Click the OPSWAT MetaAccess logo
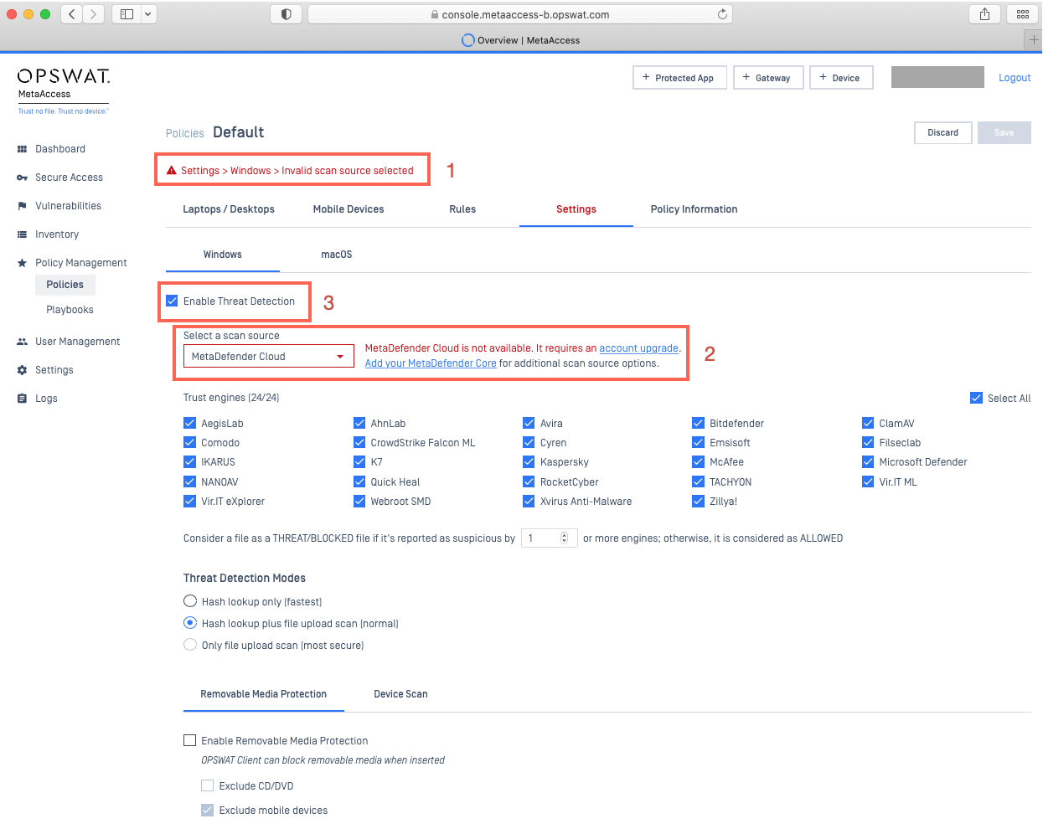The image size is (1043, 834). pos(64,90)
